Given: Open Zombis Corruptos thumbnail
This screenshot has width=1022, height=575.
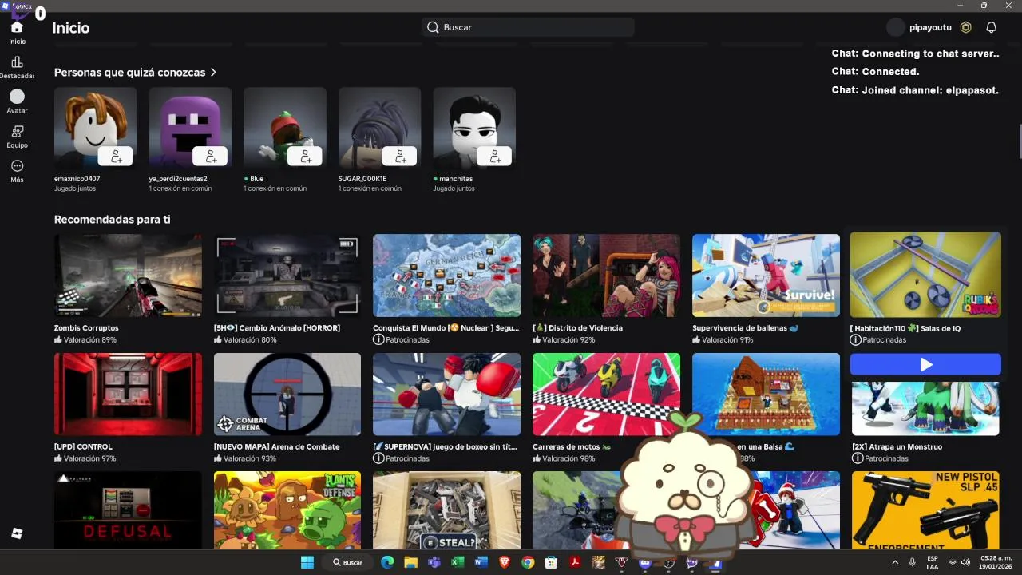Looking at the screenshot, I should pyautogui.click(x=128, y=276).
